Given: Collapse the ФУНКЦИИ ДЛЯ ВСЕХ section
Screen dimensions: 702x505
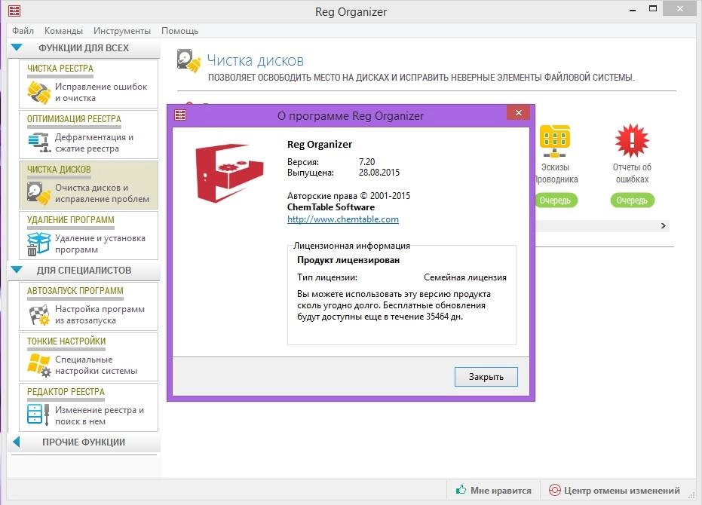Looking at the screenshot, I should coord(17,47).
